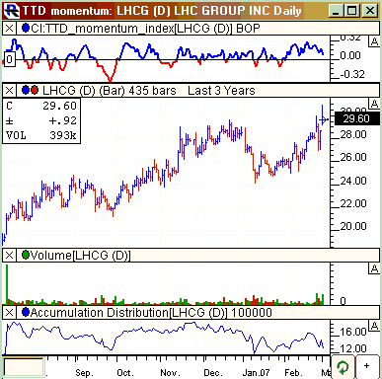The height and width of the screenshot is (379, 382).
Task: Click the Oct. date axis label
Action: click(125, 373)
